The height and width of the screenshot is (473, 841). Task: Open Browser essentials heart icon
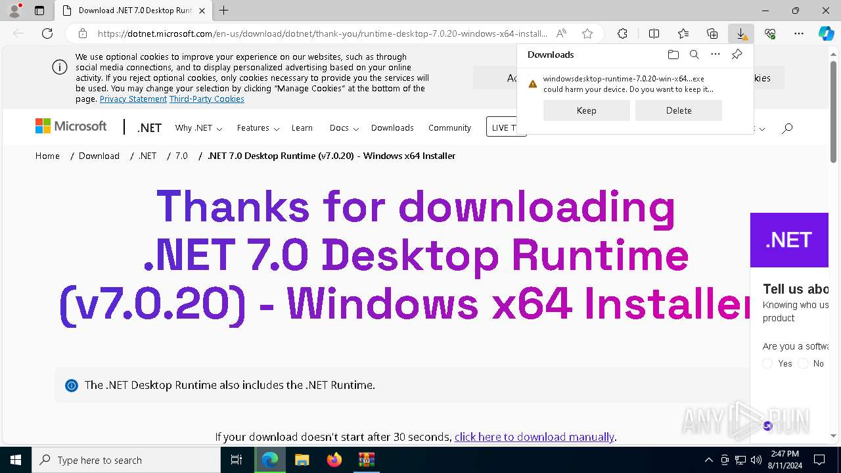pyautogui.click(x=770, y=34)
